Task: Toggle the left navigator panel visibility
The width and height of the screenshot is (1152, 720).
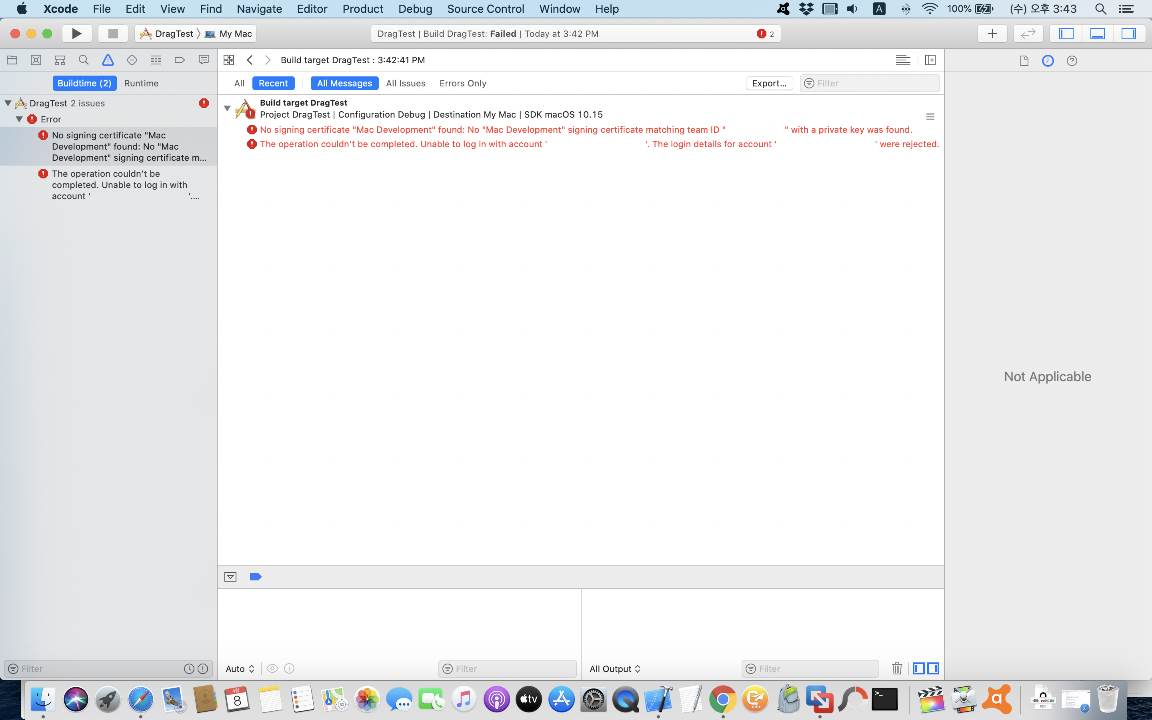Action: click(1066, 34)
